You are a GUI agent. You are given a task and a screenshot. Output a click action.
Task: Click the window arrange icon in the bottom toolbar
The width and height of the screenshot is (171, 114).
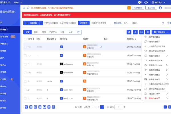coord(44,107)
